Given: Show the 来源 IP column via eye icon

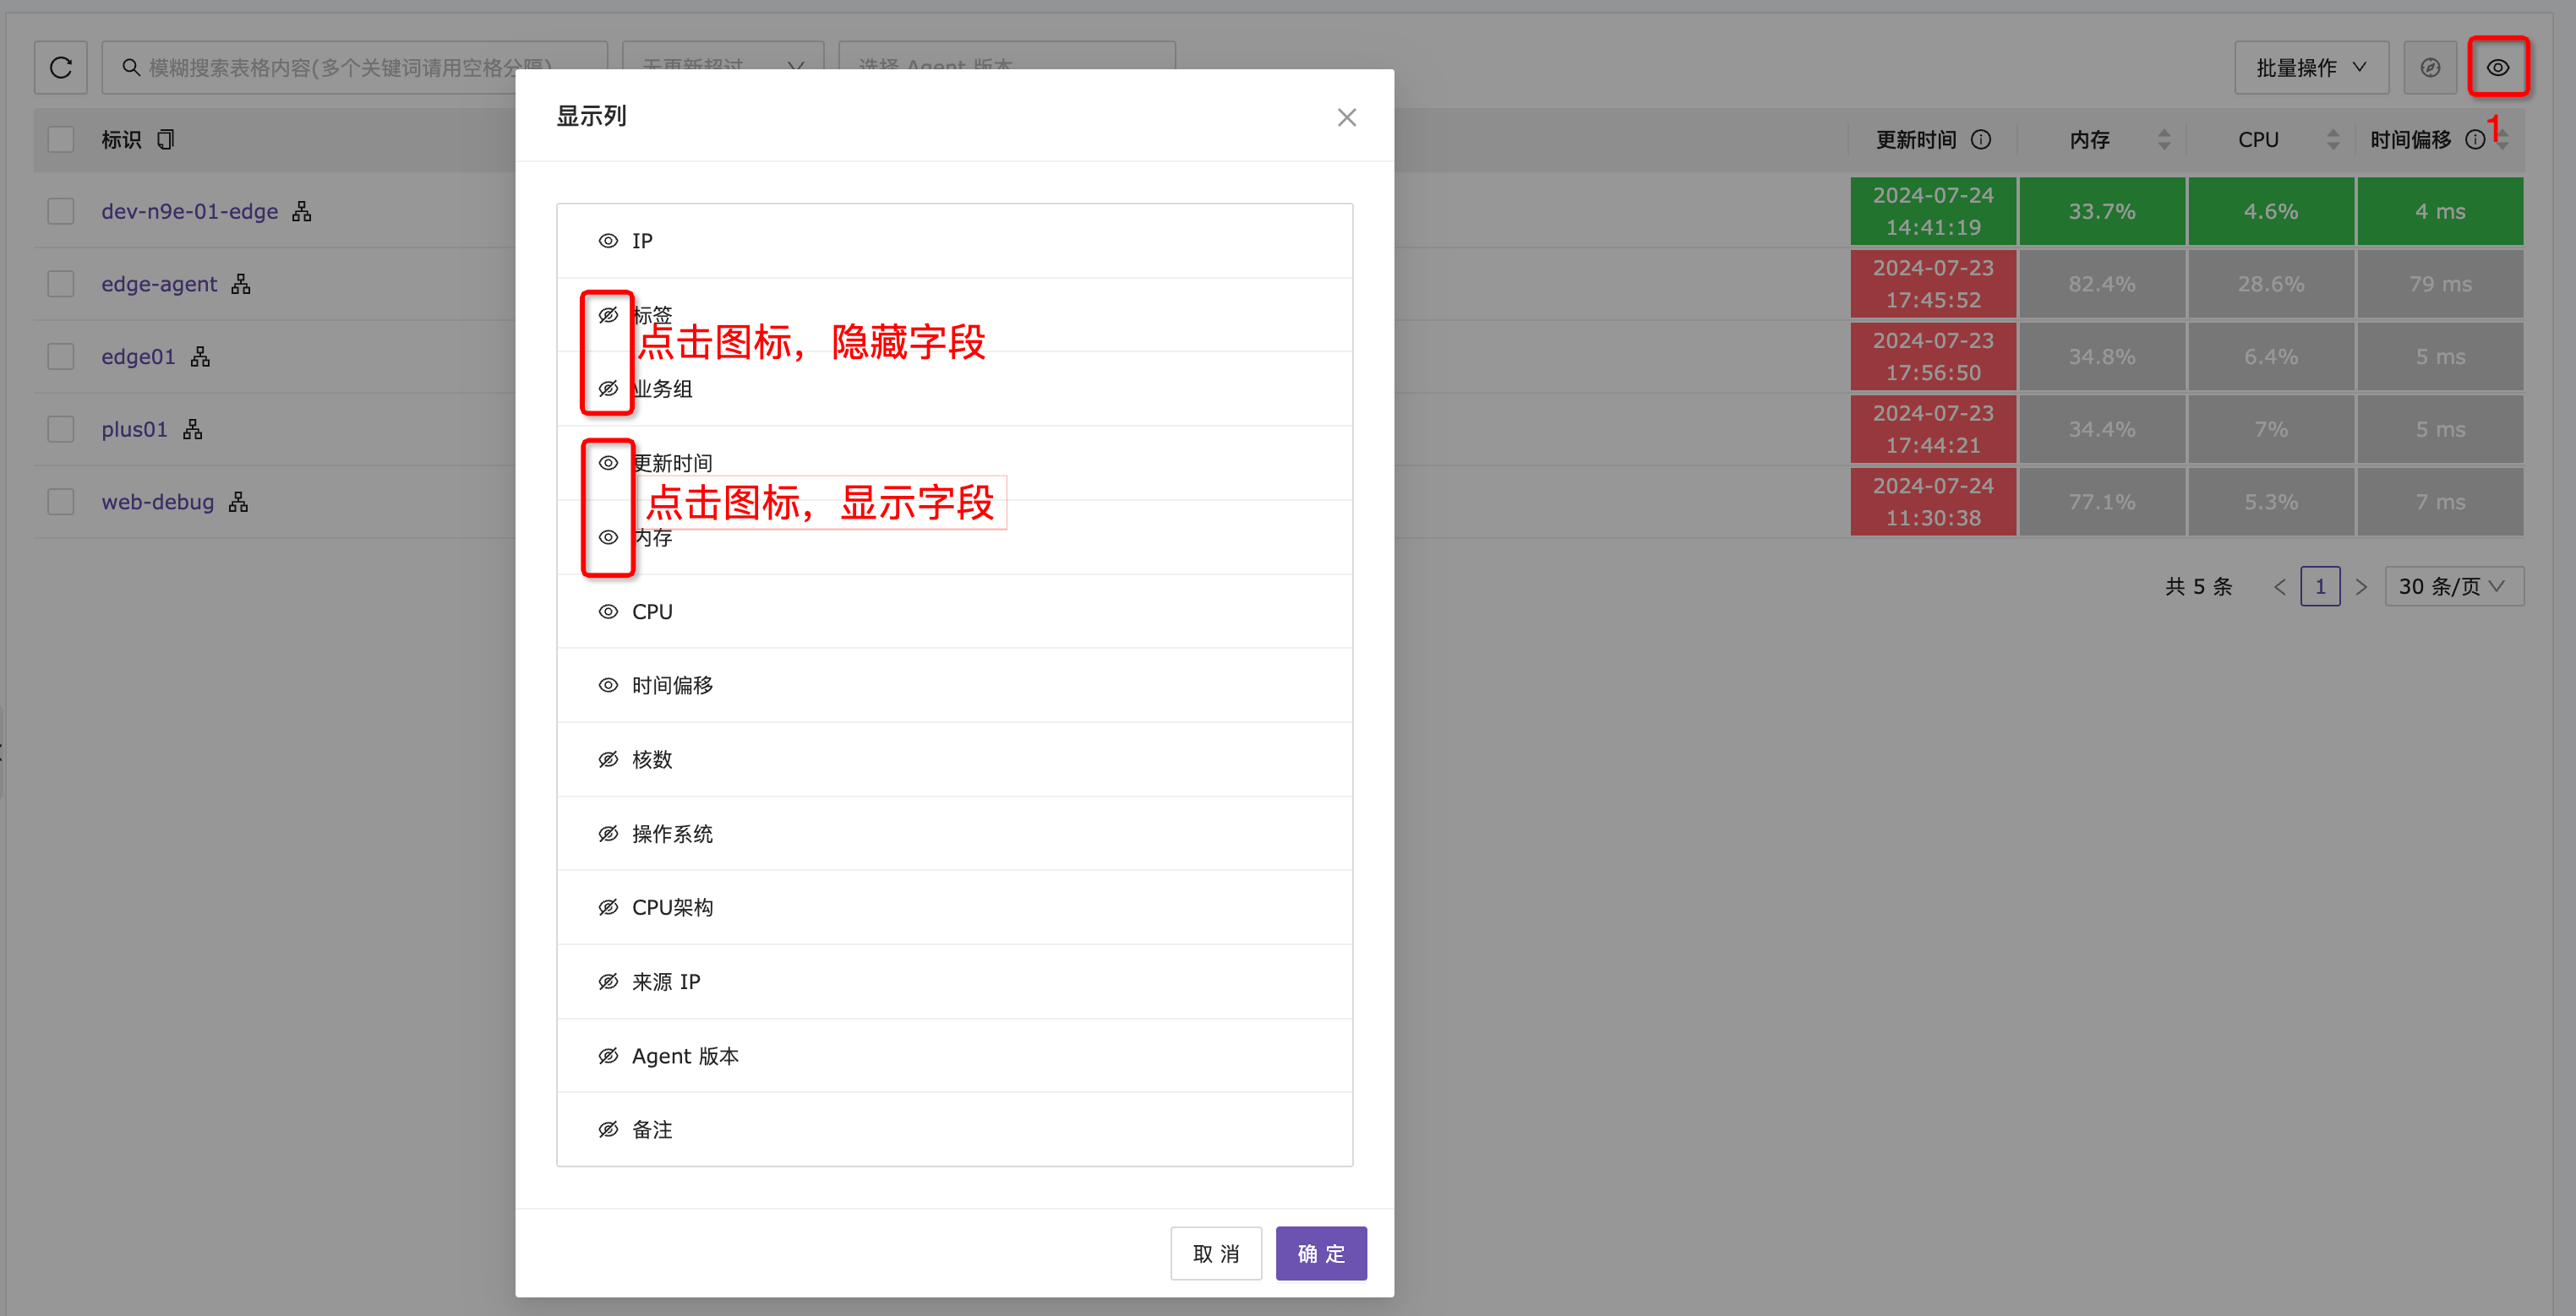Looking at the screenshot, I should (608, 982).
